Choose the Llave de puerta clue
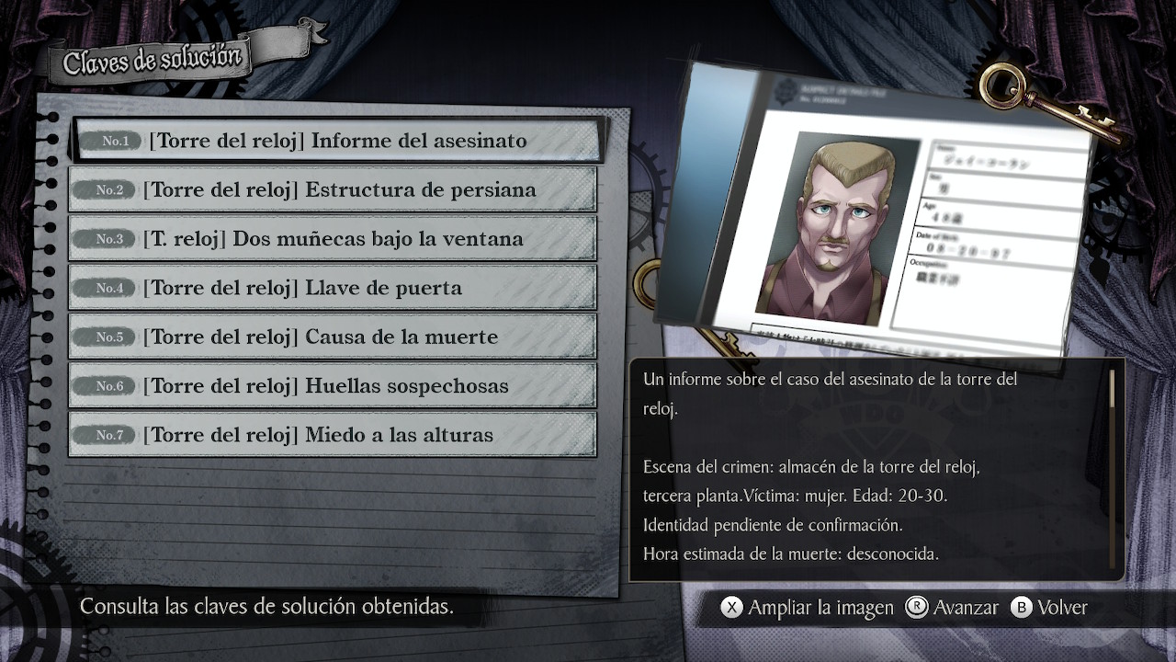This screenshot has height=662, width=1176. pyautogui.click(x=333, y=288)
